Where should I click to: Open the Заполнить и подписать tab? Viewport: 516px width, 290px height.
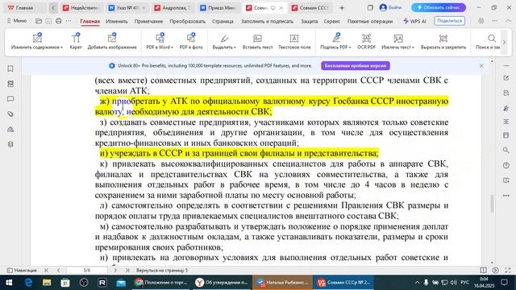pyautogui.click(x=267, y=22)
